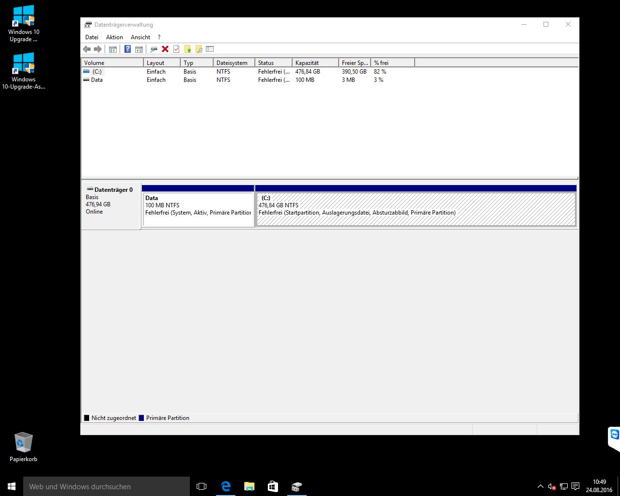Sort by the Dateisystem column header

[234, 63]
